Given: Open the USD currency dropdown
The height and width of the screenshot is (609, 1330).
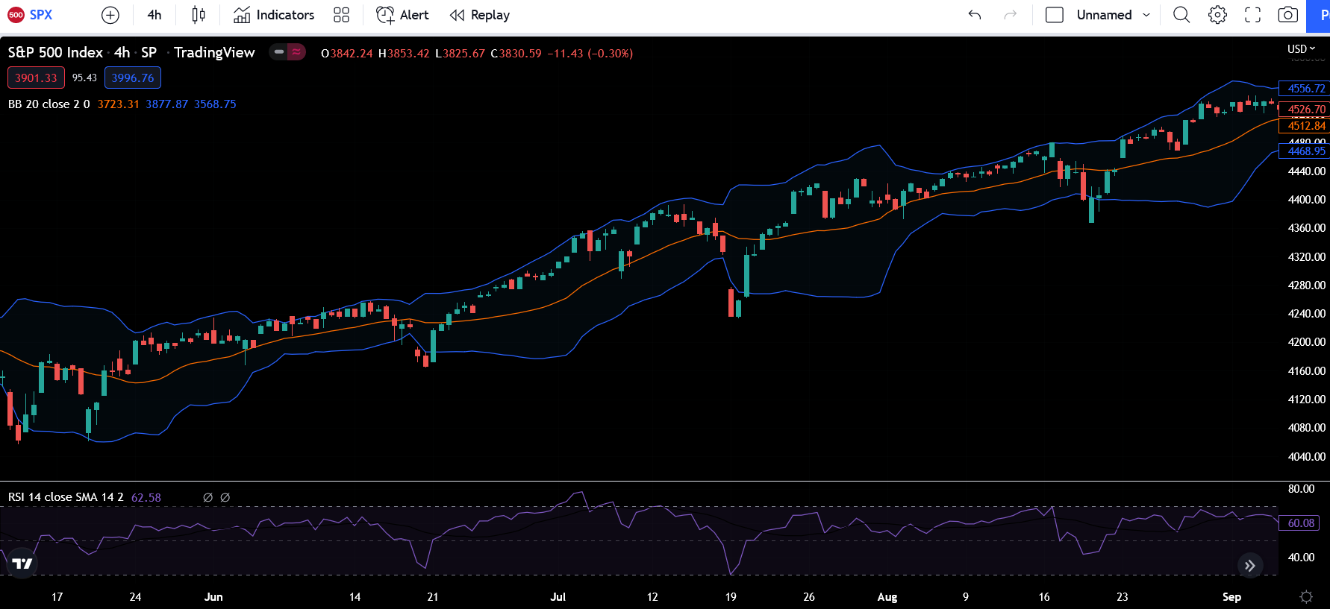Looking at the screenshot, I should 1301,49.
